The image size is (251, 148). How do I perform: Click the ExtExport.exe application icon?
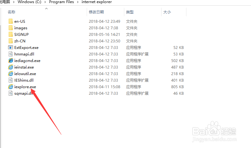11,47
